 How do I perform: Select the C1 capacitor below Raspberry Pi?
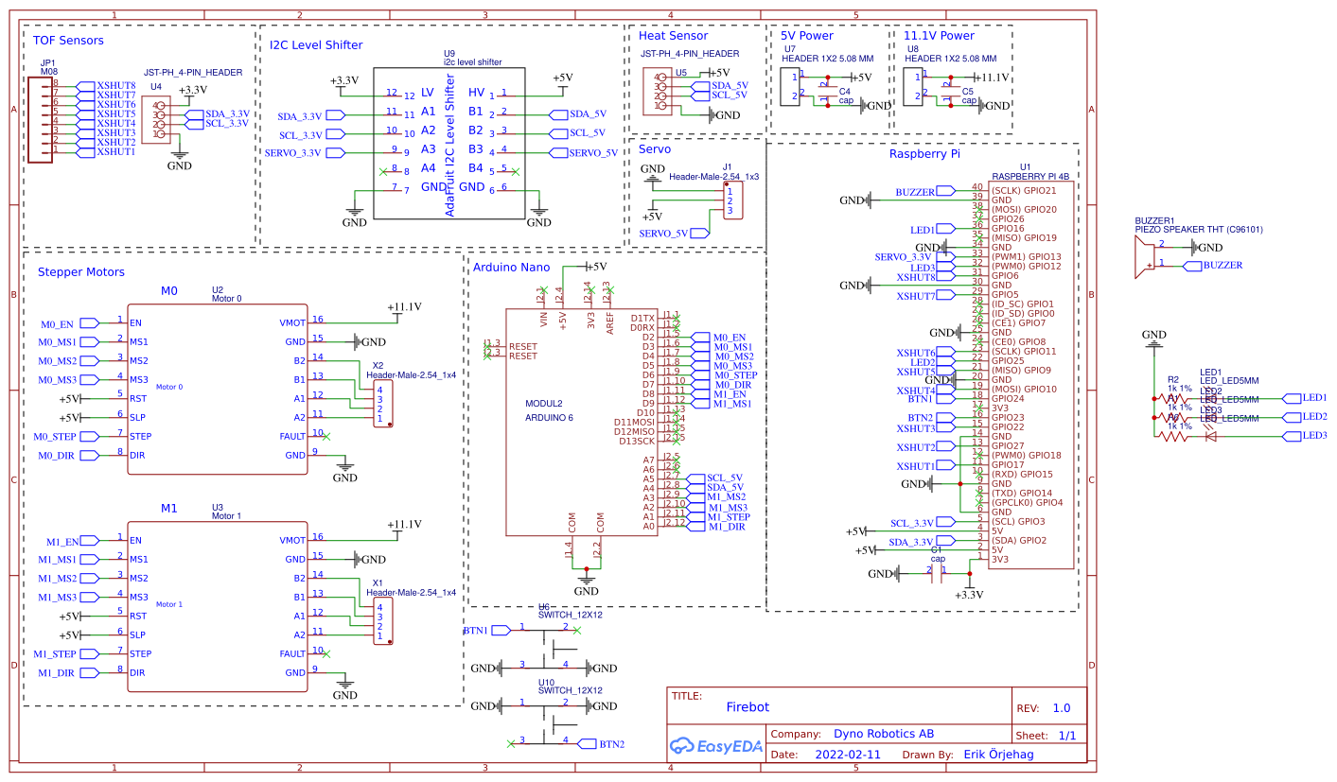click(937, 573)
